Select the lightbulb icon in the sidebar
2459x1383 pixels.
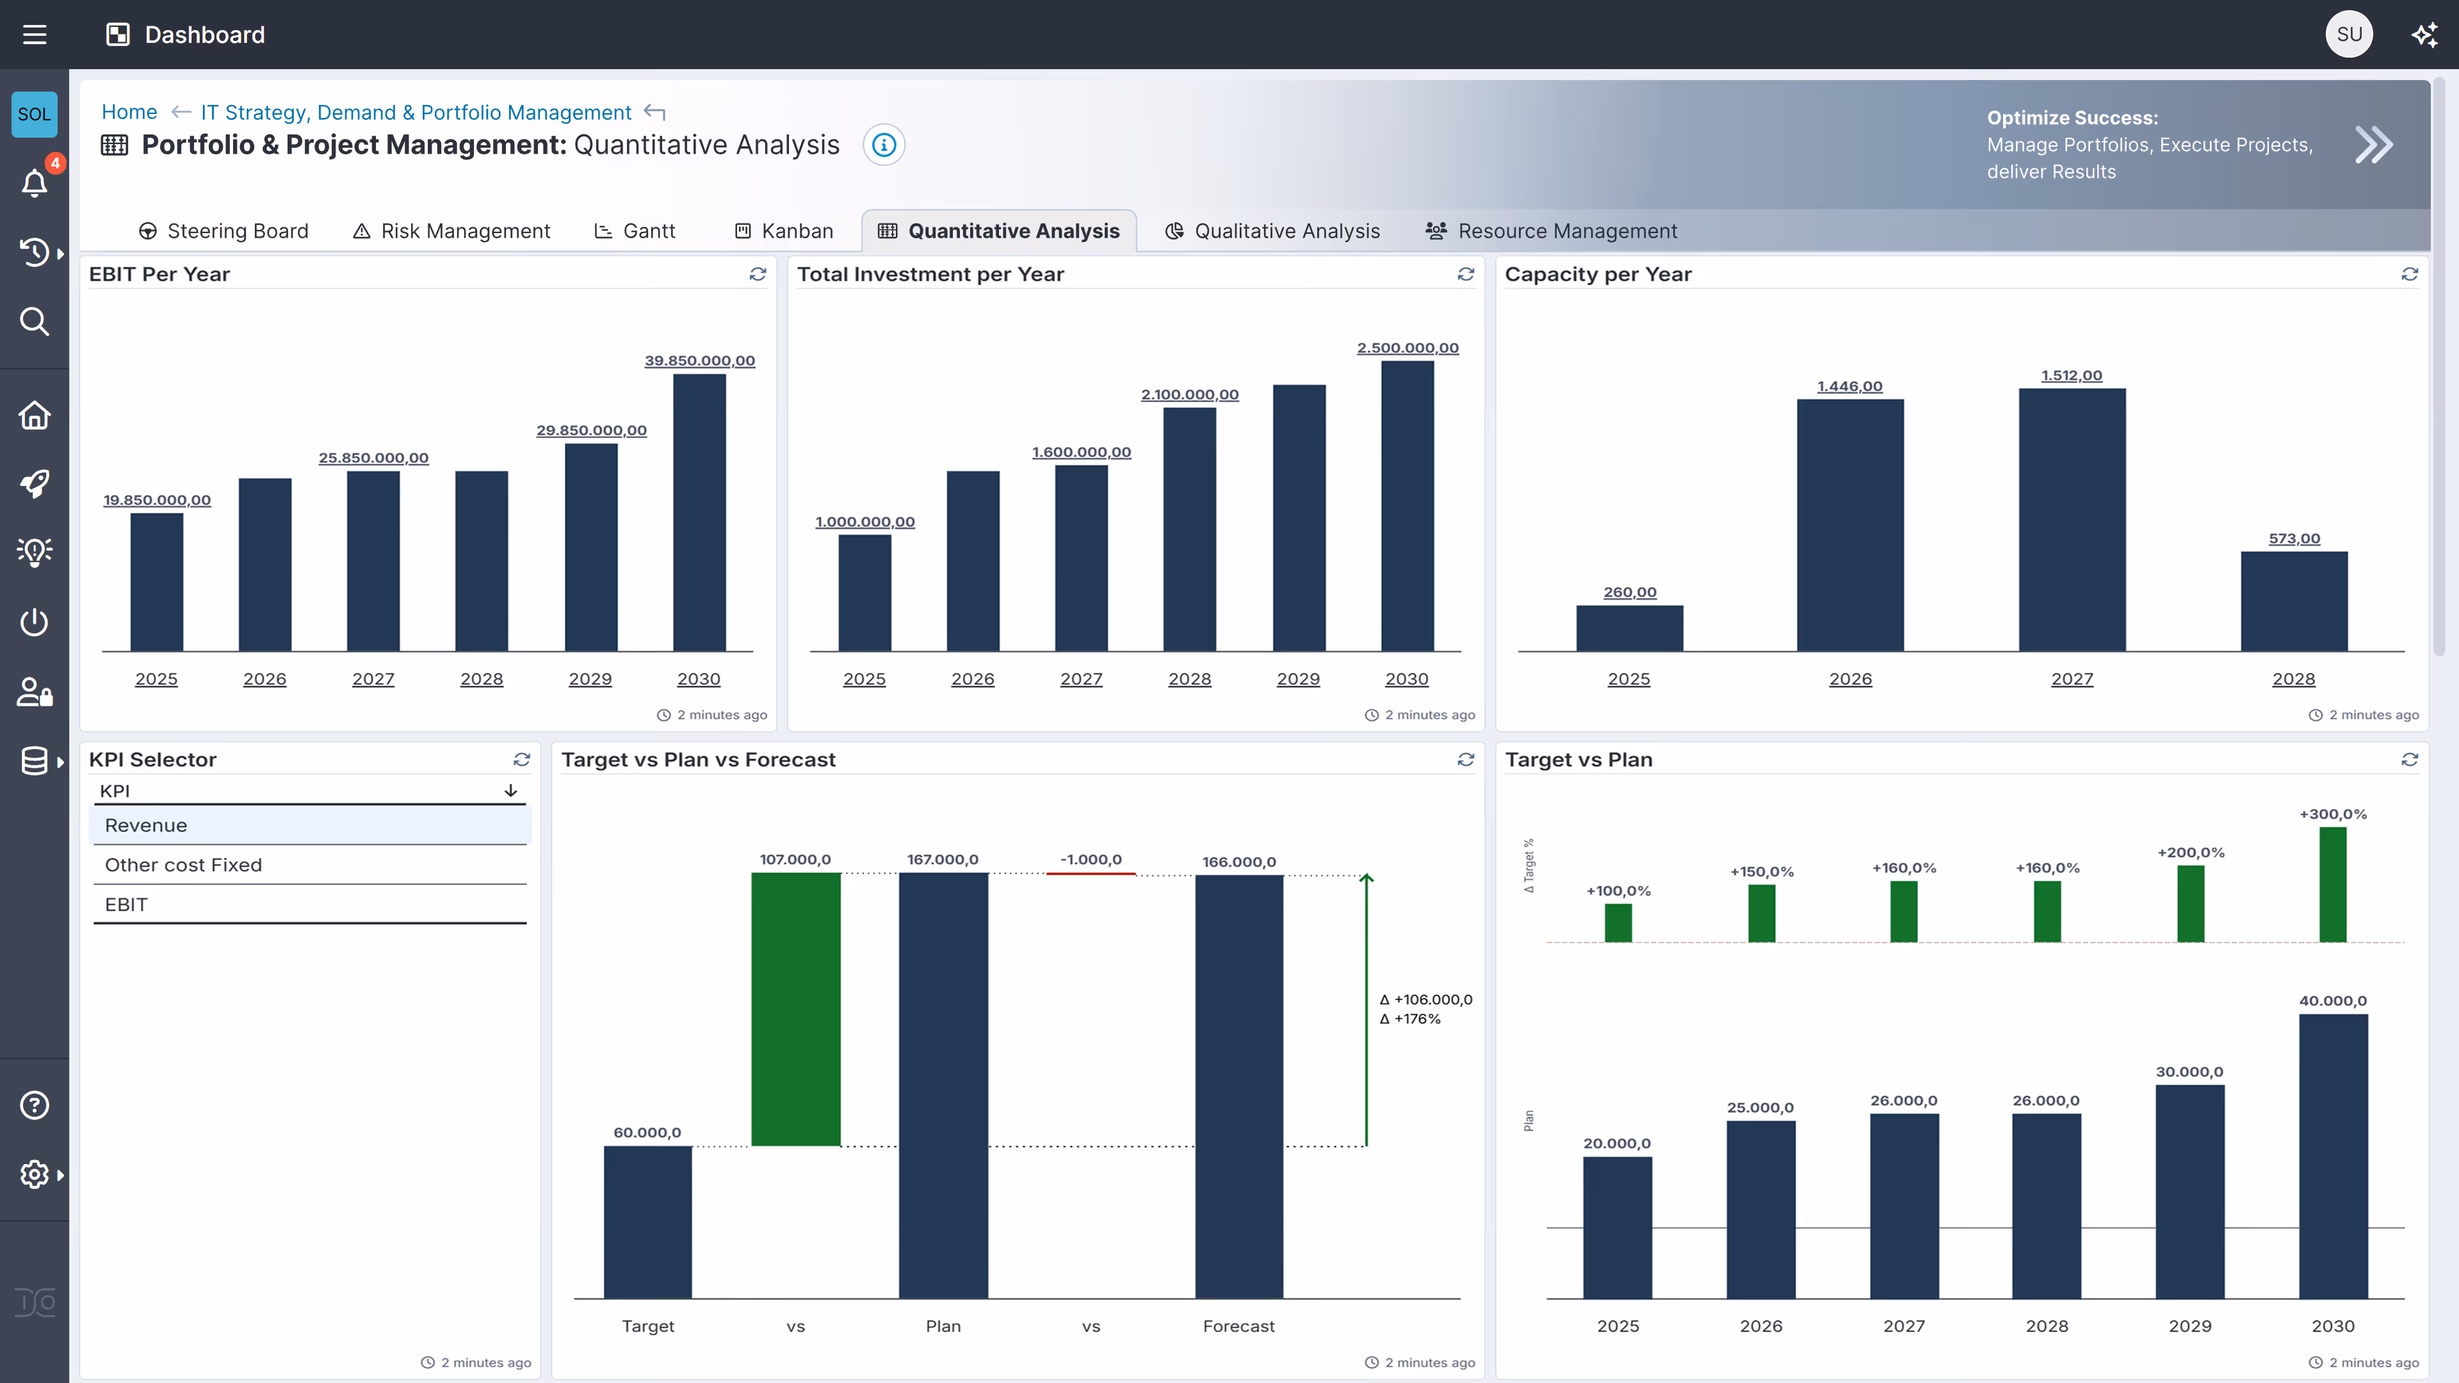[x=35, y=552]
